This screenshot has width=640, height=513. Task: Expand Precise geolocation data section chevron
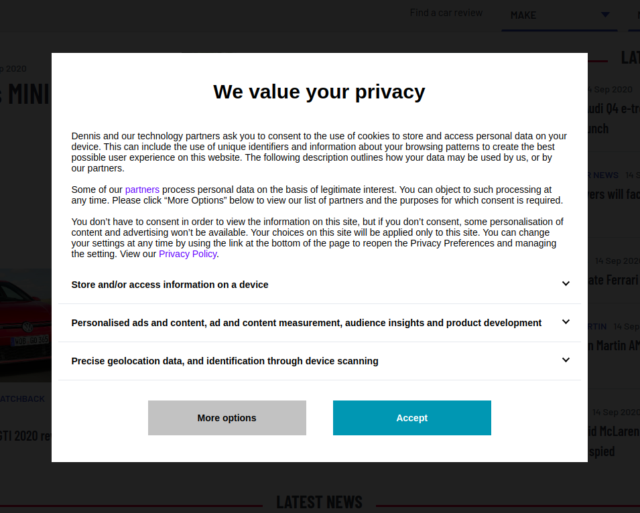[566, 360]
